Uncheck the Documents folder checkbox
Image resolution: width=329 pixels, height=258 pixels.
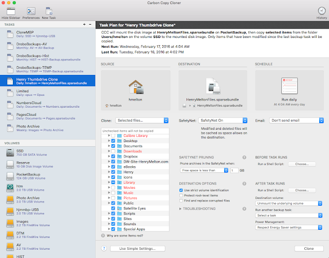[113, 146]
